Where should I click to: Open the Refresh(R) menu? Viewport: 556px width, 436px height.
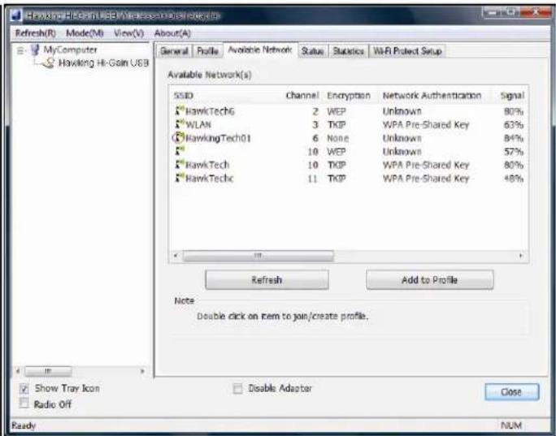[x=36, y=33]
